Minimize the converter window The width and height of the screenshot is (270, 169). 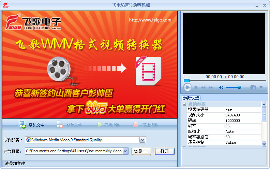click(x=257, y=6)
